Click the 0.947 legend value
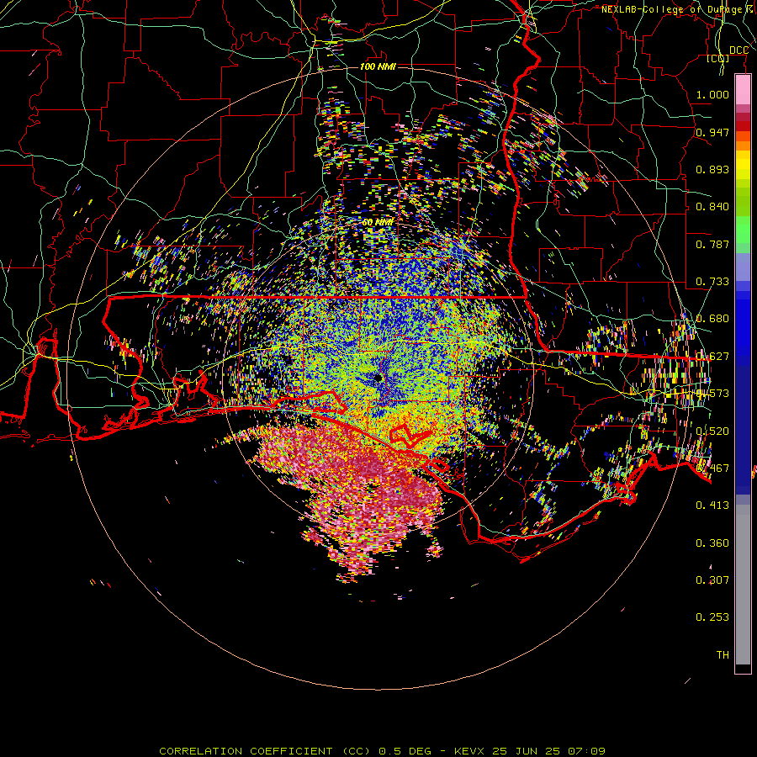The image size is (757, 757). 712,132
